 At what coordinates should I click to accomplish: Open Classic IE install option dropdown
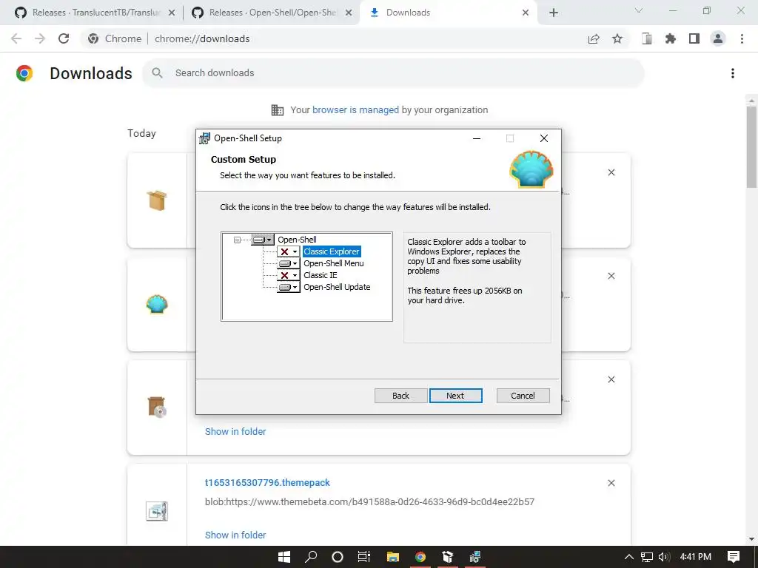click(x=289, y=275)
